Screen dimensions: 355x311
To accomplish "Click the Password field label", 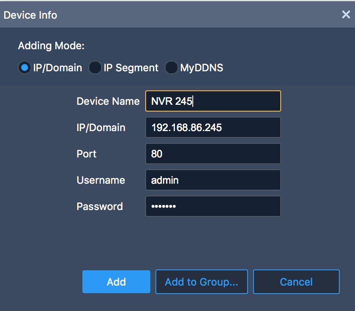I will coord(99,206).
